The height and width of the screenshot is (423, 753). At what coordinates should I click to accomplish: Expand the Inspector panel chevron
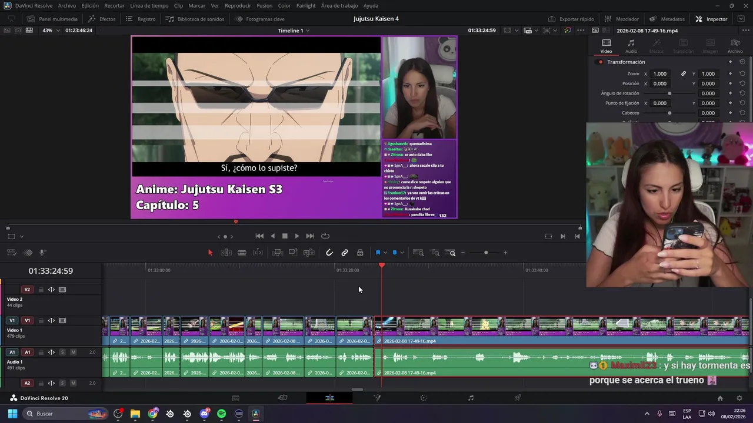tap(741, 19)
